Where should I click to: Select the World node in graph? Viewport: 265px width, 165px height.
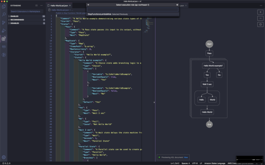212,100
